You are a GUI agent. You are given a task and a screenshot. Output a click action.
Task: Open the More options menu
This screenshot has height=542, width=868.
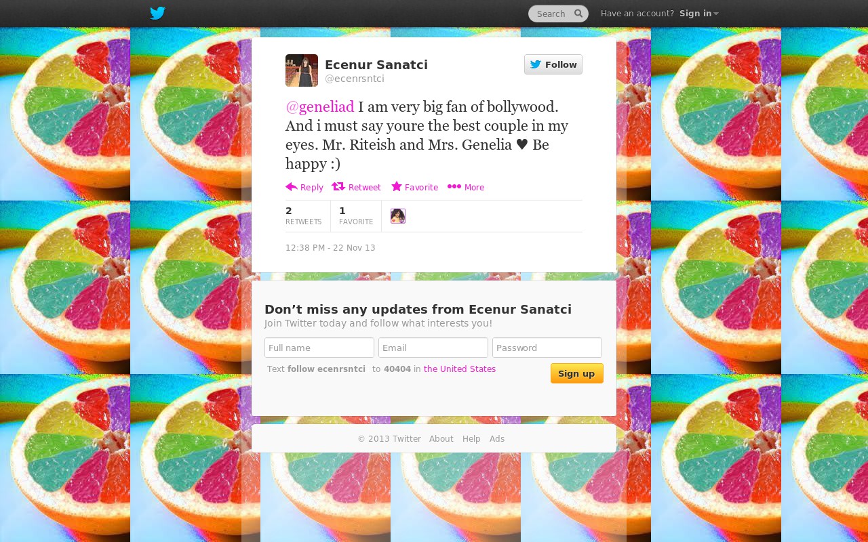466,187
